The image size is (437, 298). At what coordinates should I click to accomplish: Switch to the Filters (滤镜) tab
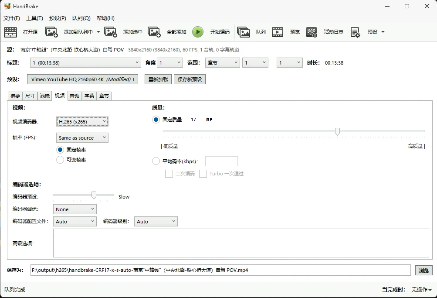point(44,96)
